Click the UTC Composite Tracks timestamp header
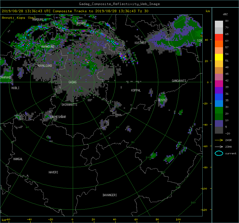The width and height of the screenshot is (239, 223). click(x=75, y=11)
